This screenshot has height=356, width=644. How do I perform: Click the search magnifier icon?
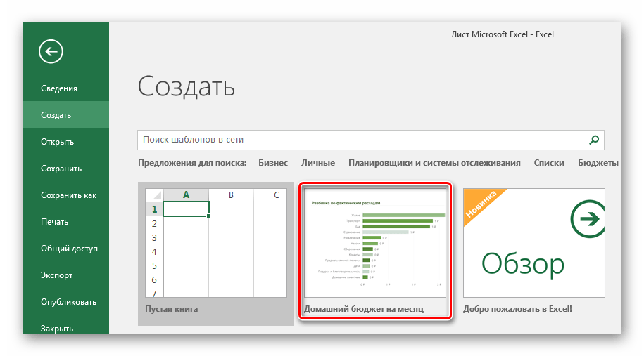[594, 140]
